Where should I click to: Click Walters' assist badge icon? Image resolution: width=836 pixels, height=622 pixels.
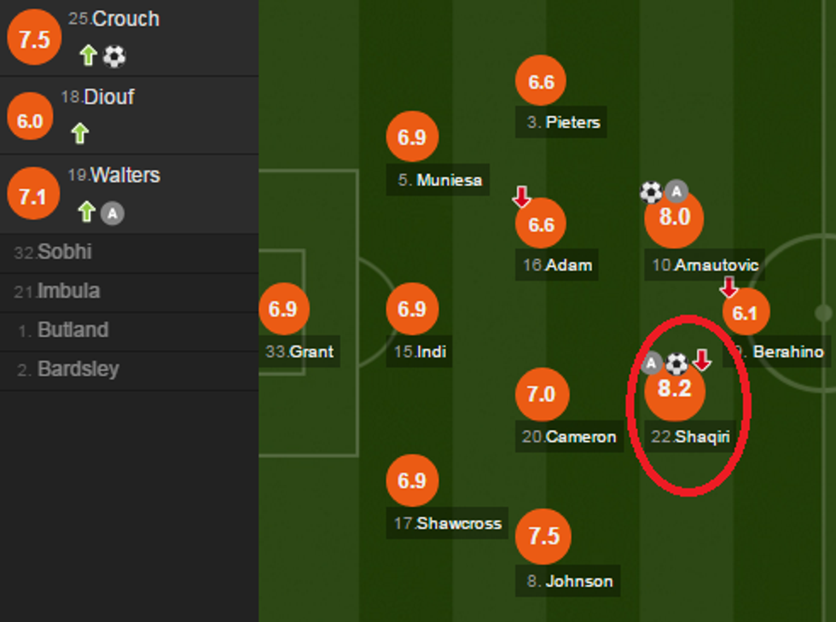pos(112,212)
